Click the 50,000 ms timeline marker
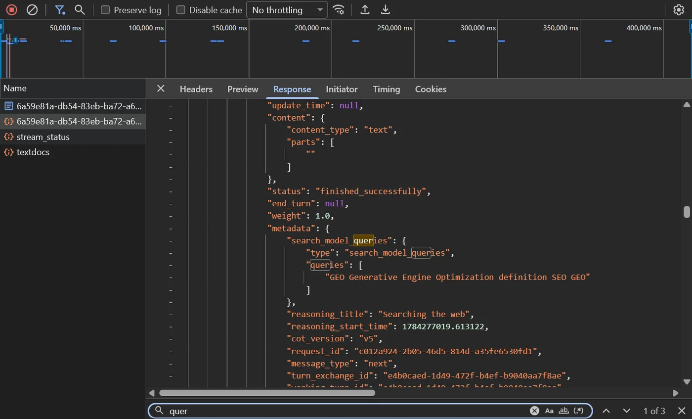The height and width of the screenshot is (419, 692). pyautogui.click(x=65, y=28)
